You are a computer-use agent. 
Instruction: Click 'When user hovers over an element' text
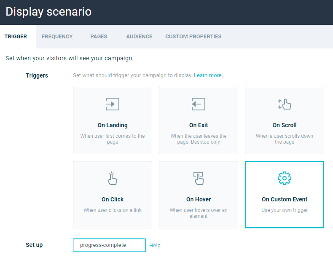click(199, 213)
